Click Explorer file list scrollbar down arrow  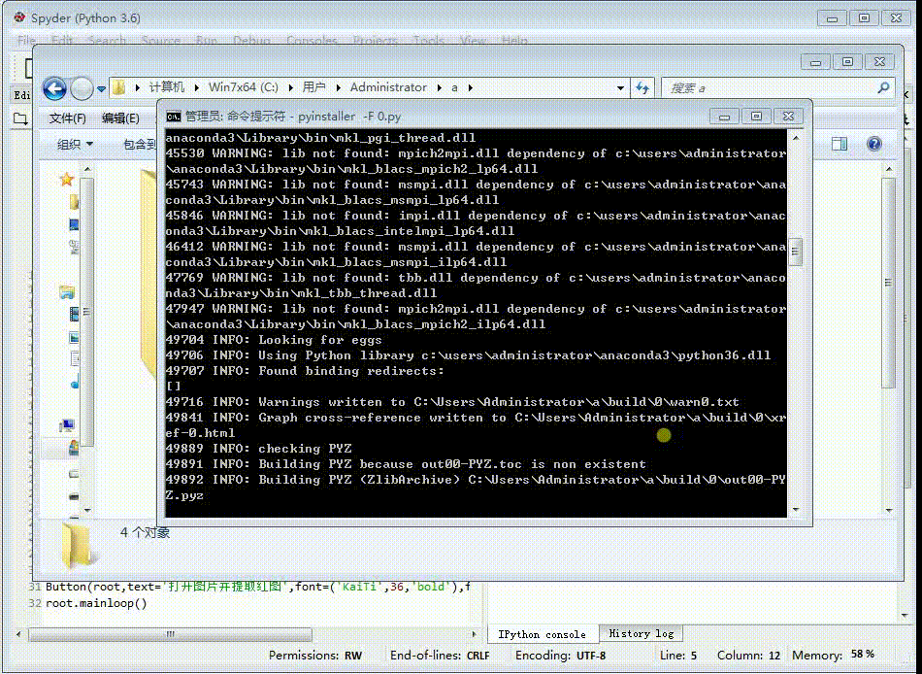pos(888,510)
